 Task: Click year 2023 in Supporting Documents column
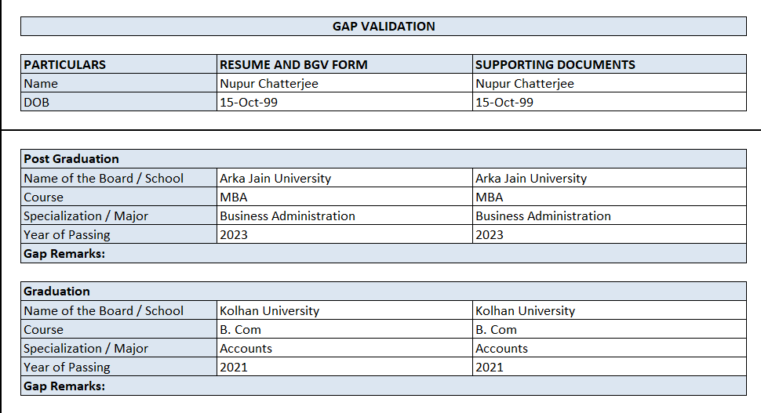[490, 235]
